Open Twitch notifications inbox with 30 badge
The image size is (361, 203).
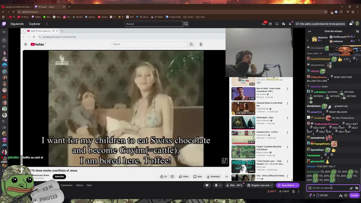pyautogui.click(x=264, y=24)
